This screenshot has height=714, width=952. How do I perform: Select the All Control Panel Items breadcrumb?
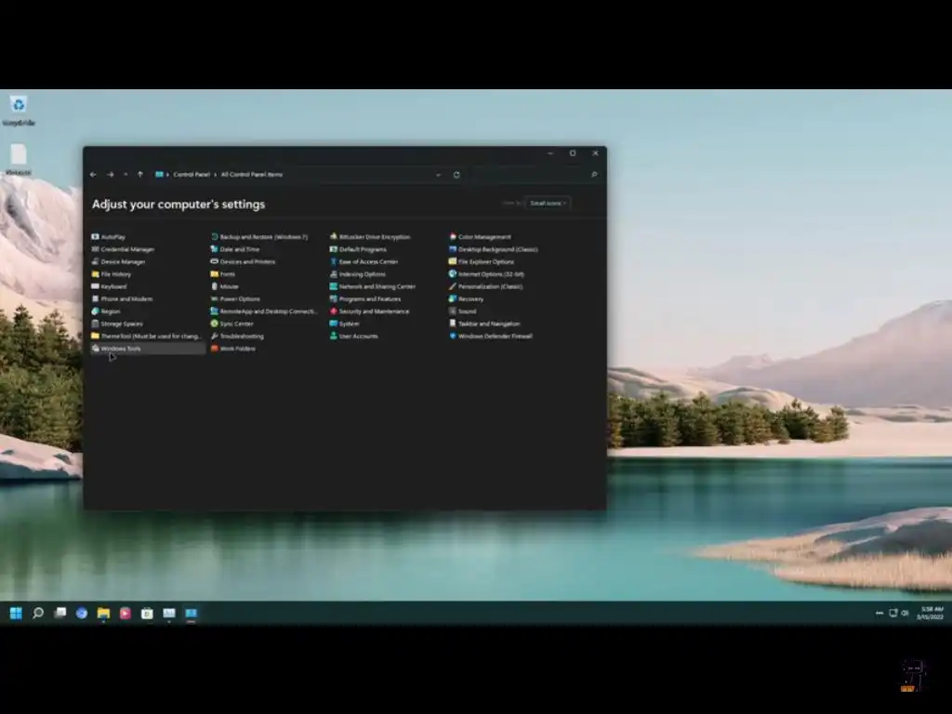pos(252,174)
